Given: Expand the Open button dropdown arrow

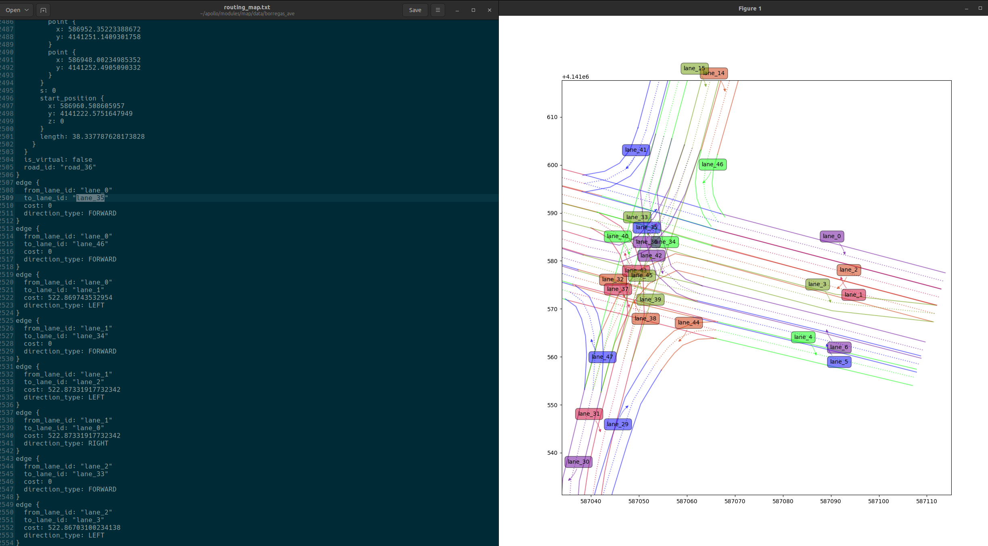Looking at the screenshot, I should tap(27, 10).
